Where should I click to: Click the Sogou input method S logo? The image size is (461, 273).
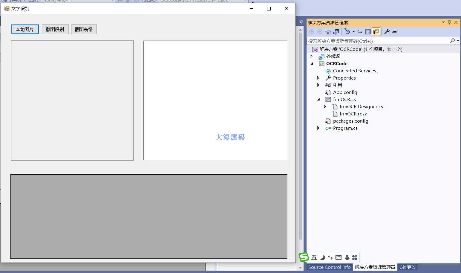pyautogui.click(x=304, y=257)
